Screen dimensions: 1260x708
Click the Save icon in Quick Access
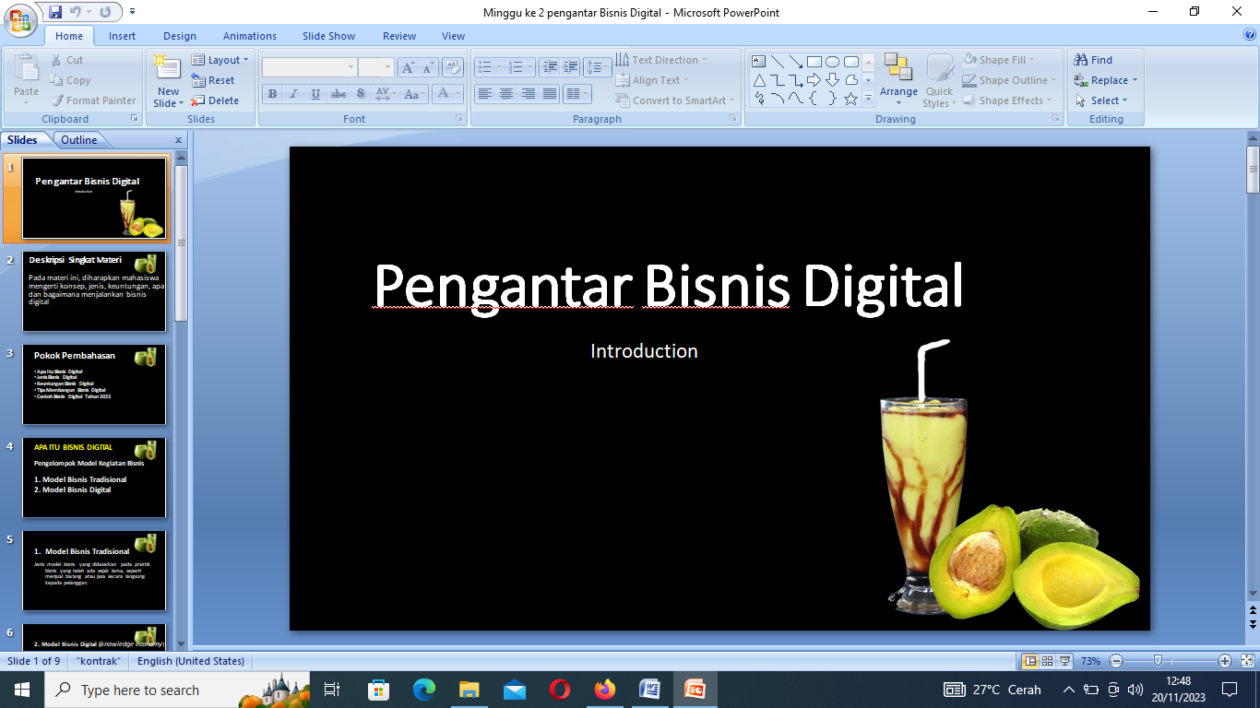point(55,12)
